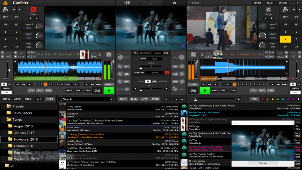
Task: Move playlist item down arrow icon
Action: pyautogui.click(x=177, y=99)
